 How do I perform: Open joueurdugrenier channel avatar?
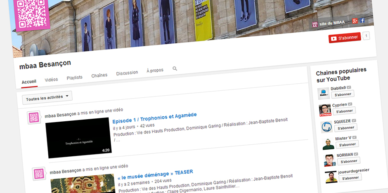pyautogui.click(x=331, y=177)
